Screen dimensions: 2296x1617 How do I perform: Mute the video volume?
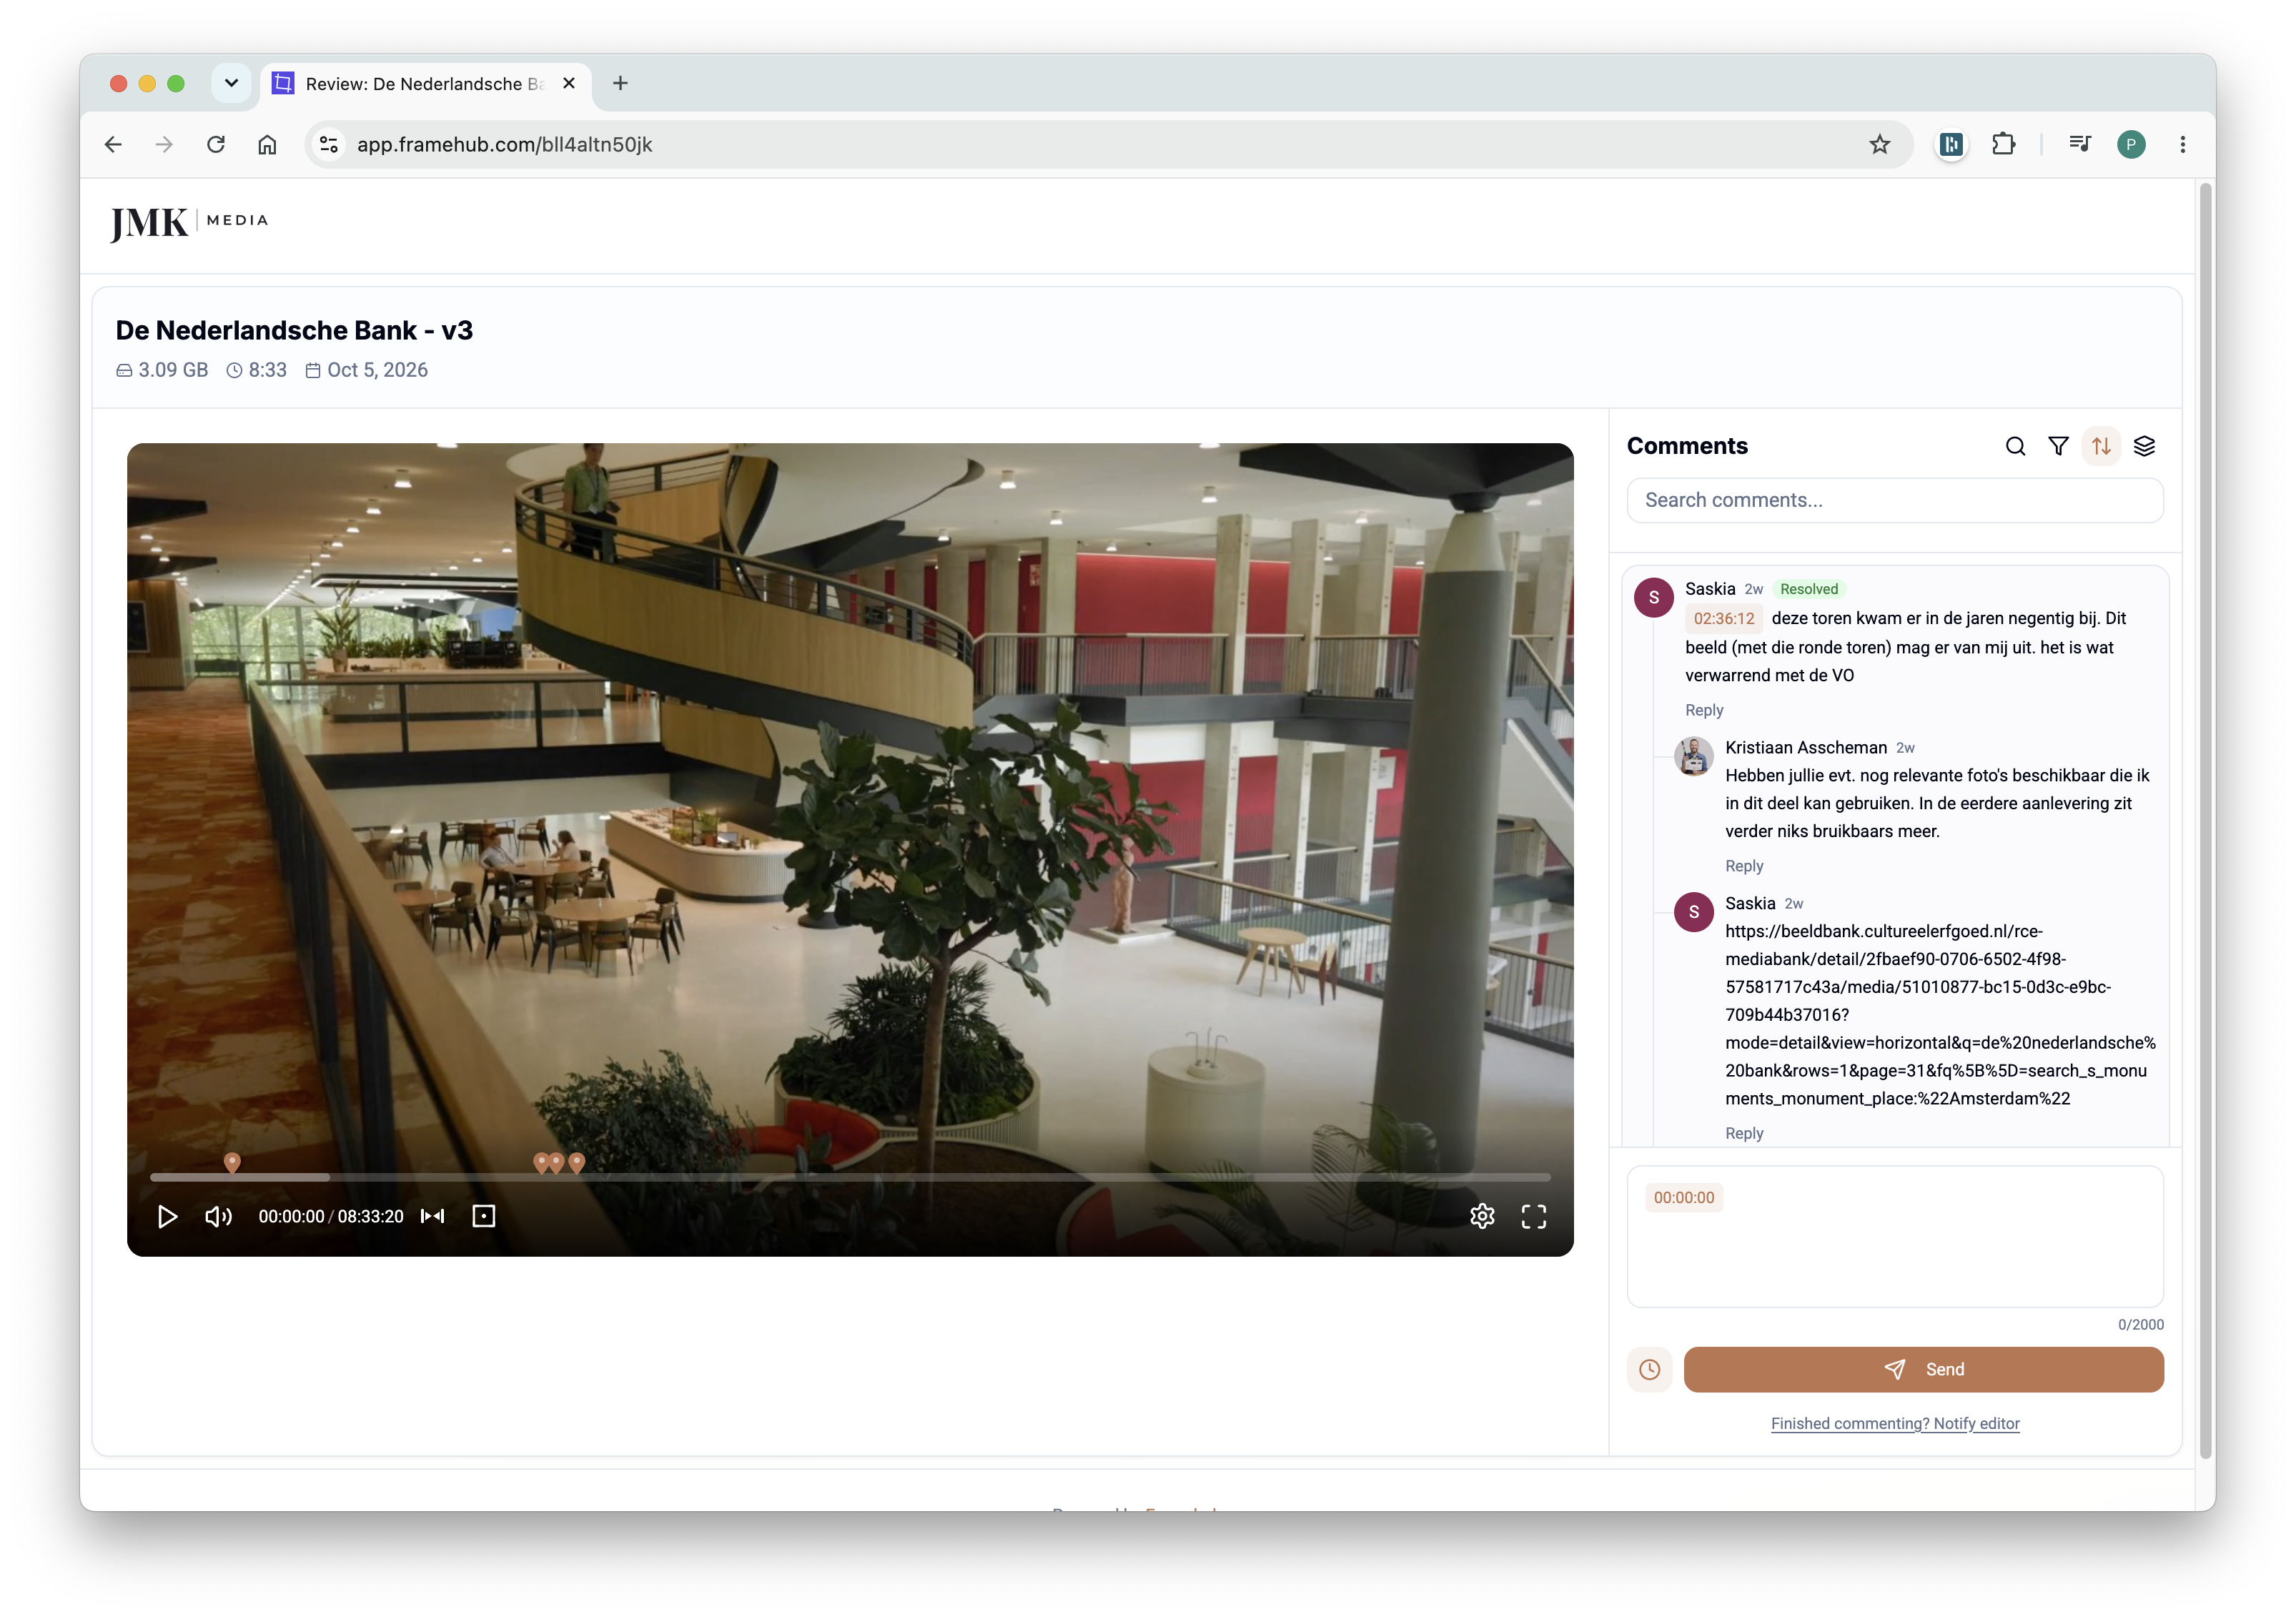[218, 1216]
